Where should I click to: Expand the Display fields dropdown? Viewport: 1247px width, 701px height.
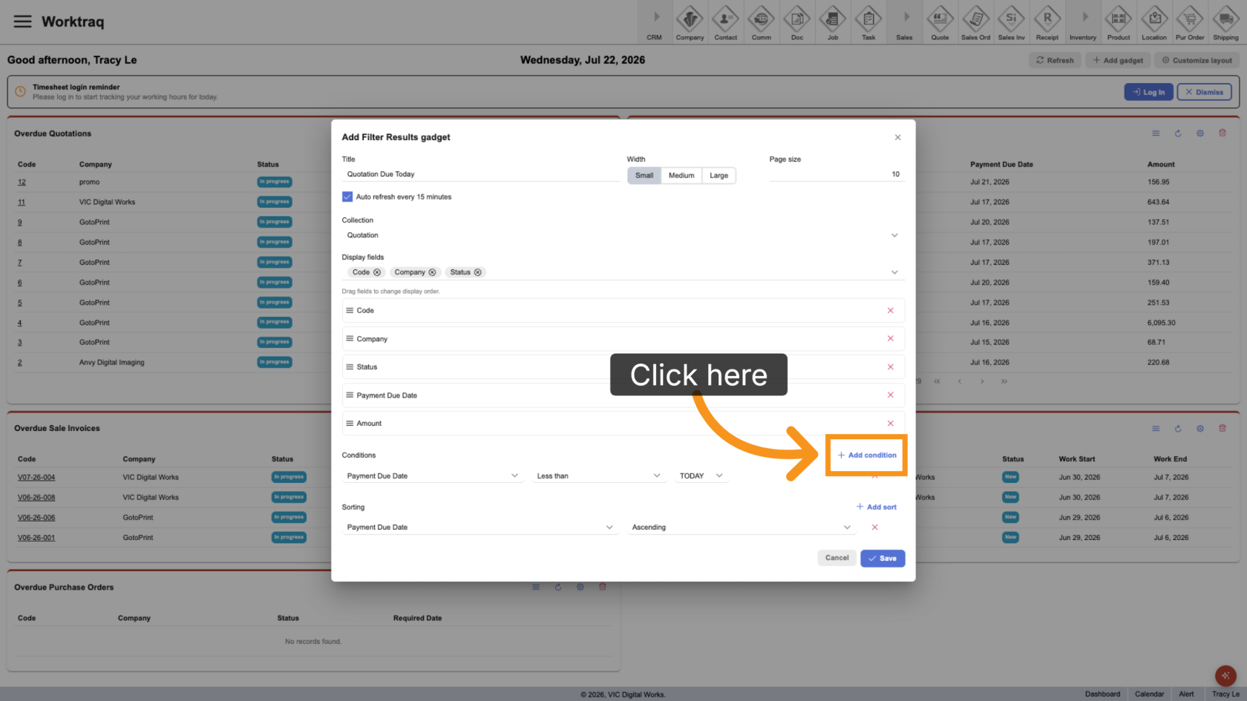pyautogui.click(x=894, y=272)
